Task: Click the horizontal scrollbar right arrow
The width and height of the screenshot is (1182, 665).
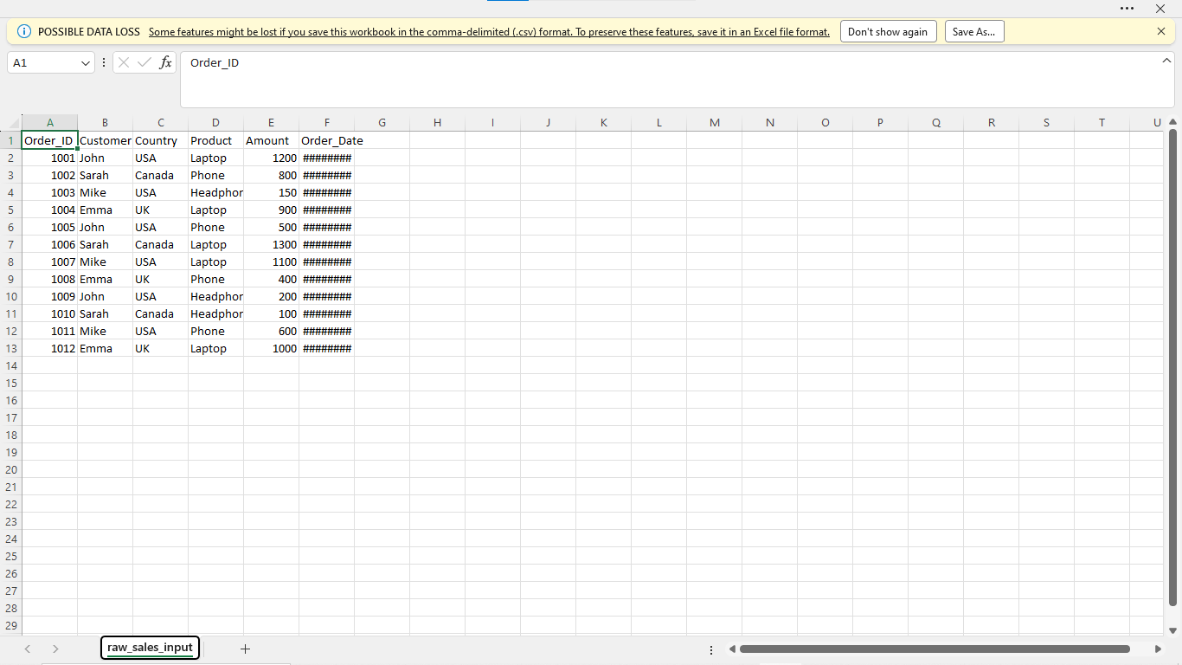Action: 1158,649
